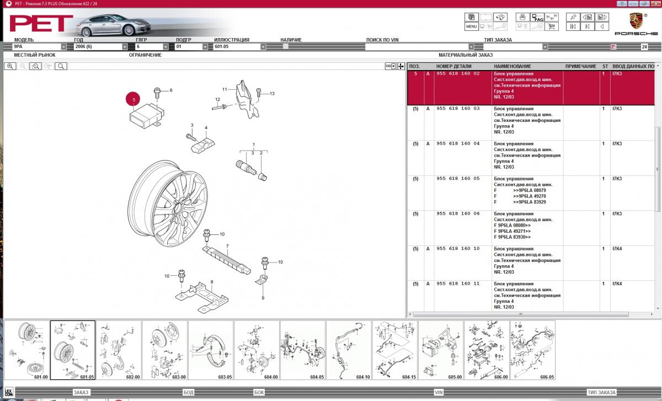Open the 603-05 brake shoe thumbnail
The image size is (662, 401).
211,350
